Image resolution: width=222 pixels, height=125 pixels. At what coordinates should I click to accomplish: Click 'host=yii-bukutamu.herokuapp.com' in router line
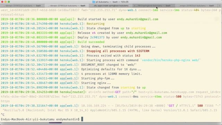166,92
